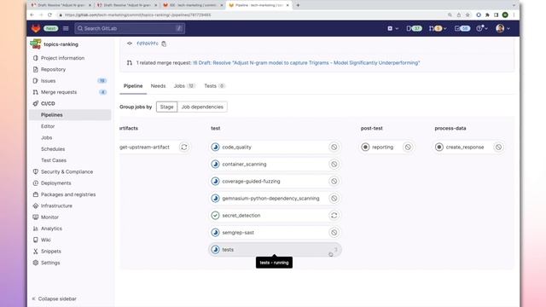Viewport: 546px width, 307px height.
Task: Open Merge requests in sidebar
Action: coord(59,92)
